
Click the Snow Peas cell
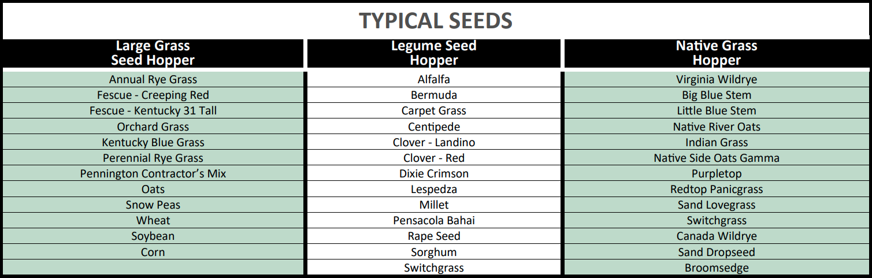(x=153, y=205)
